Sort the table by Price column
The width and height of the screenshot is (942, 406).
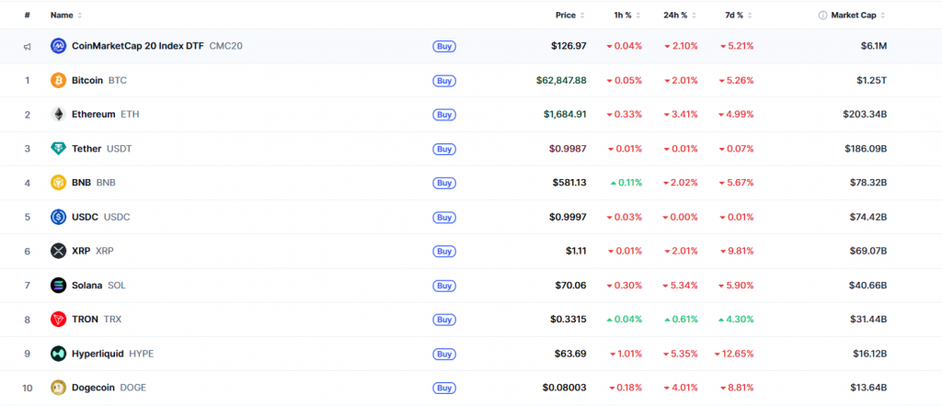tap(570, 15)
